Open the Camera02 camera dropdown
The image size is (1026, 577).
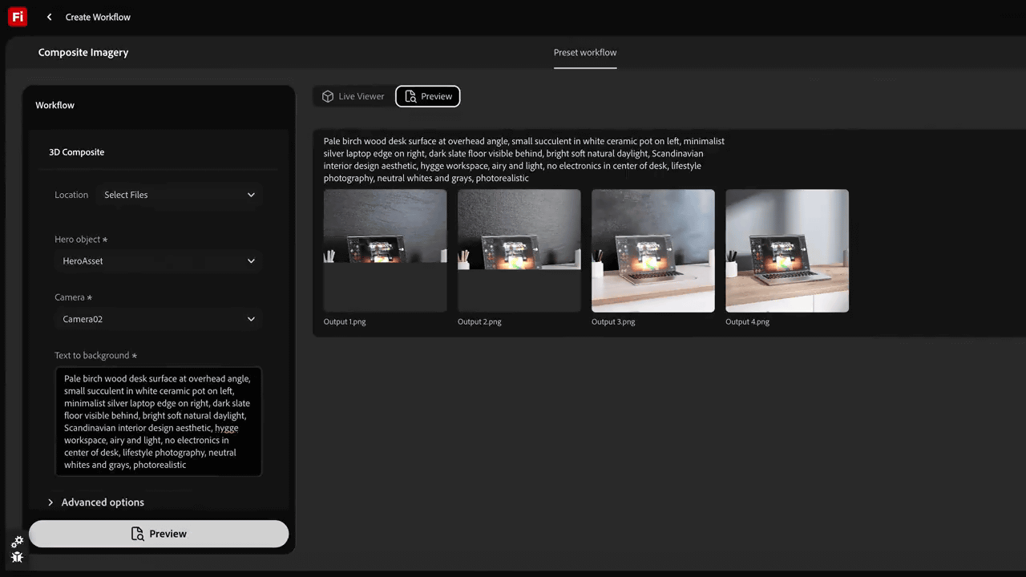(158, 319)
